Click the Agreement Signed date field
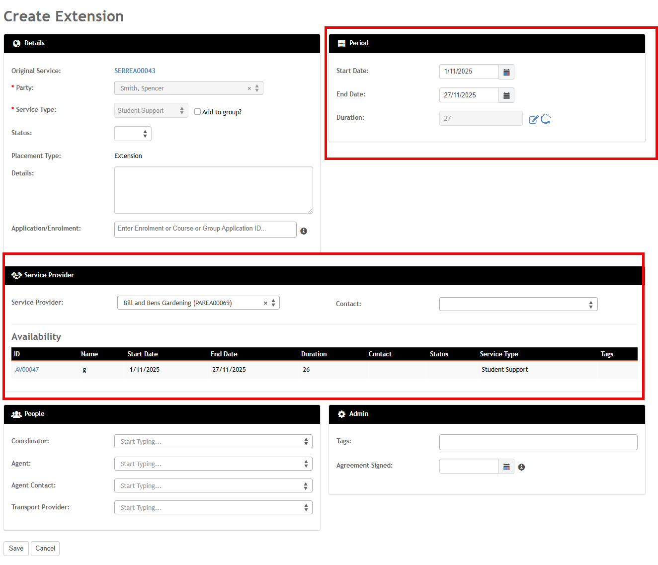Image resolution: width=658 pixels, height=565 pixels. tap(469, 467)
